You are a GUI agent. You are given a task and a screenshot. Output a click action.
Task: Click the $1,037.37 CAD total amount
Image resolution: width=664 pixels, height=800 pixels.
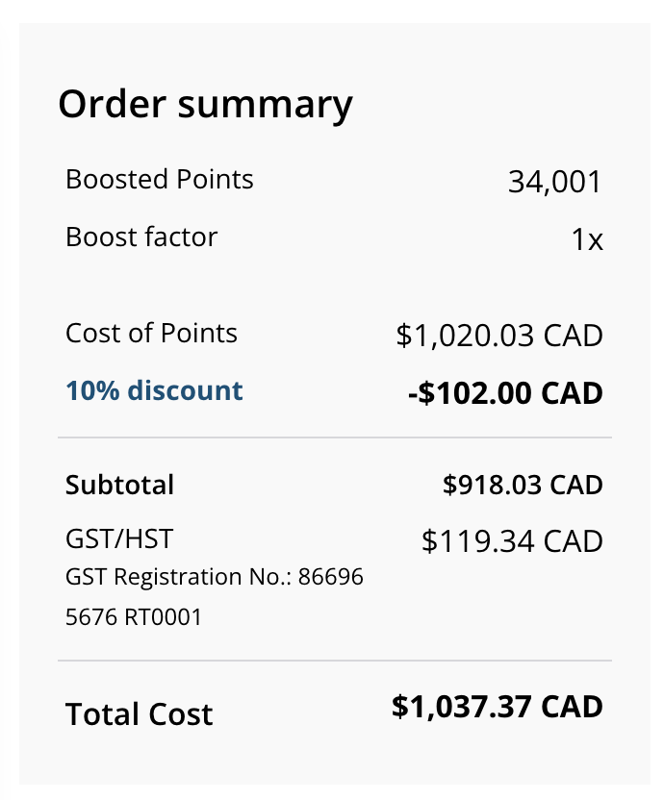(x=497, y=707)
